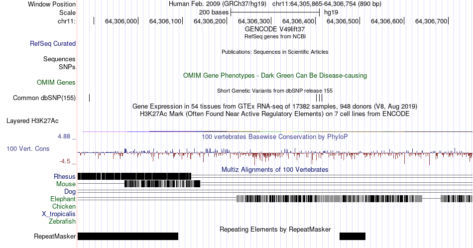Click the cluster of three dbSNP ticks

pos(319,98)
